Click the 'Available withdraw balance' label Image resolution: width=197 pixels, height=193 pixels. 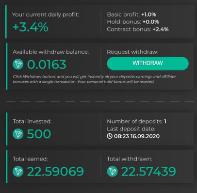click(50, 52)
